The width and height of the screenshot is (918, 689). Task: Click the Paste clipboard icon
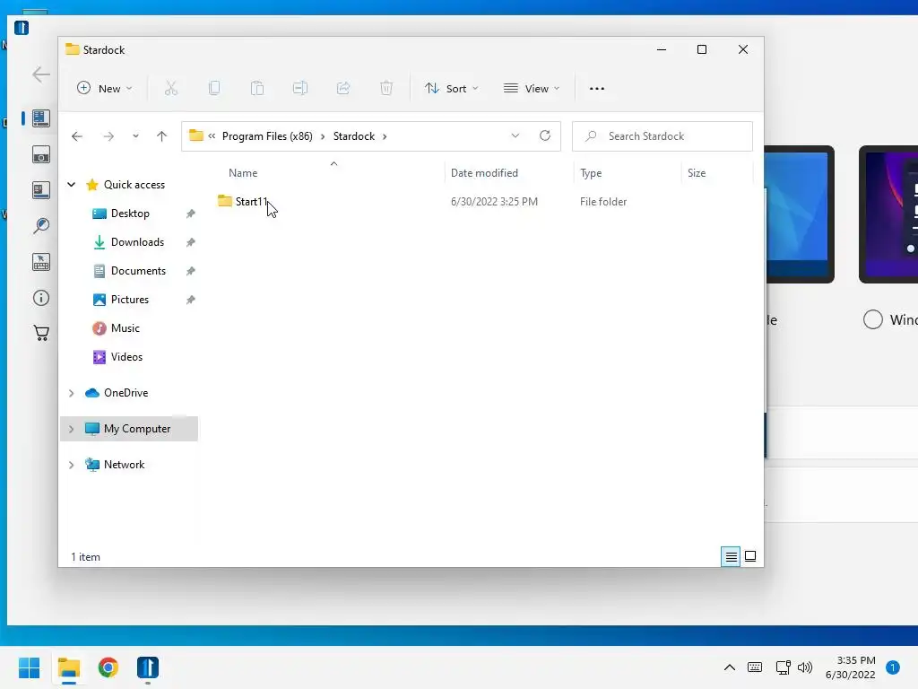point(257,89)
